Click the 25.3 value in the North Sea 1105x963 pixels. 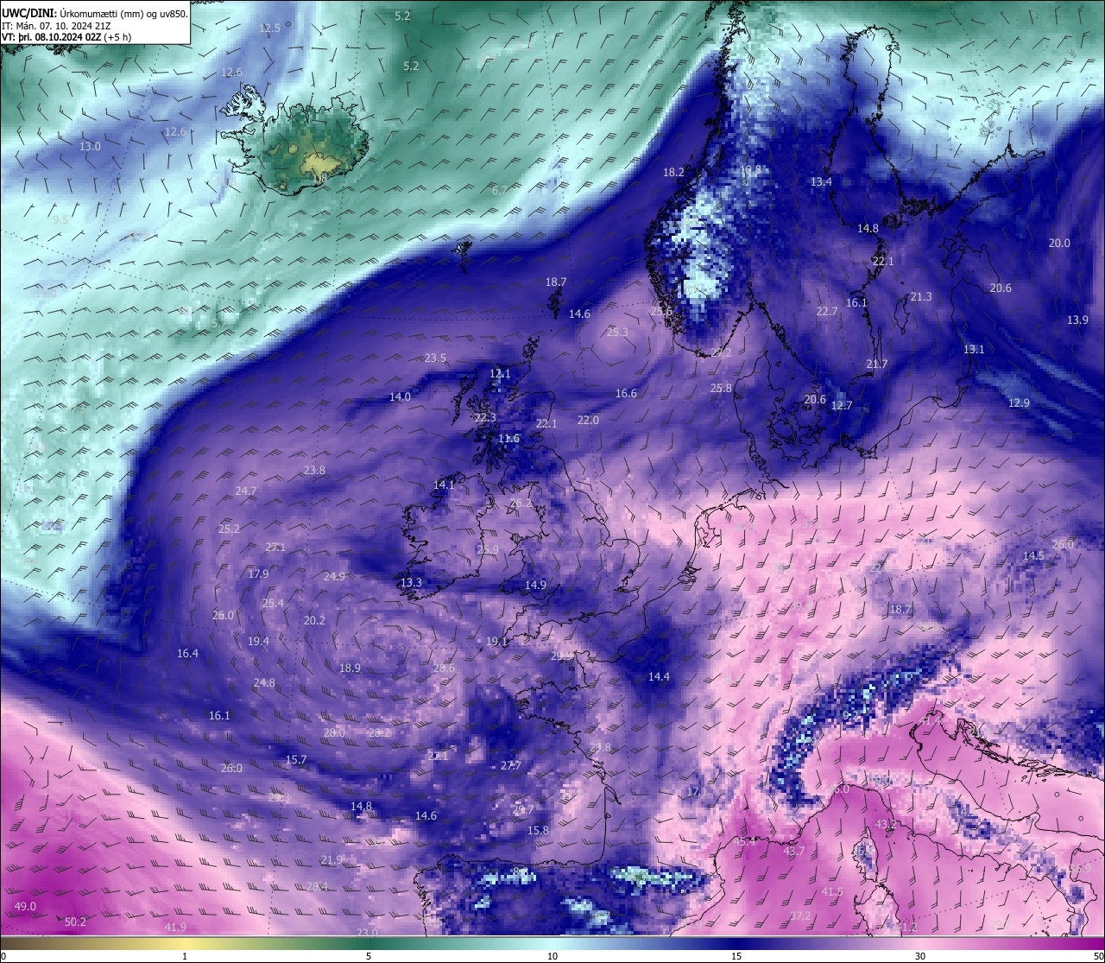pos(617,332)
